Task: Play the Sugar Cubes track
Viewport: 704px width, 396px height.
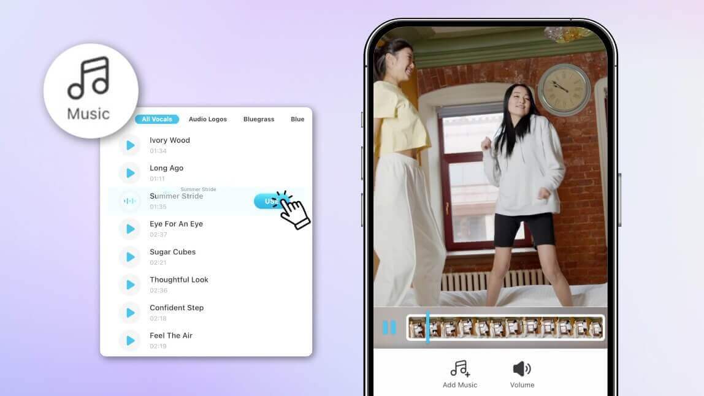Action: [x=130, y=257]
